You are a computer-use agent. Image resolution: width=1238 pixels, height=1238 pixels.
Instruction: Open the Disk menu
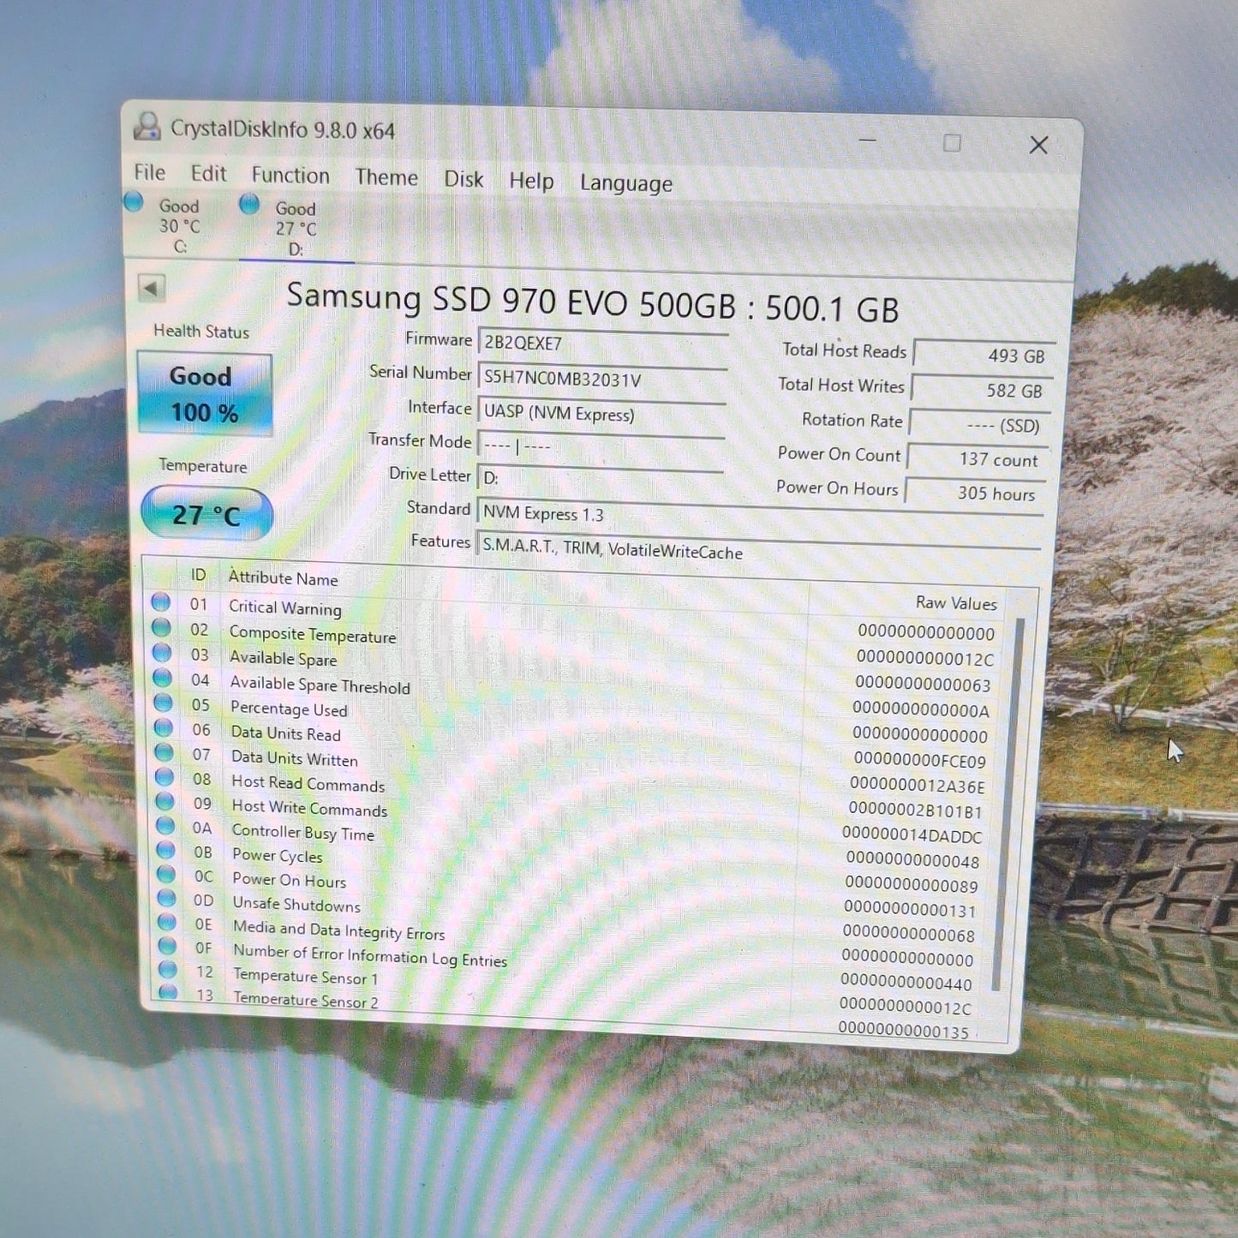coord(464,179)
